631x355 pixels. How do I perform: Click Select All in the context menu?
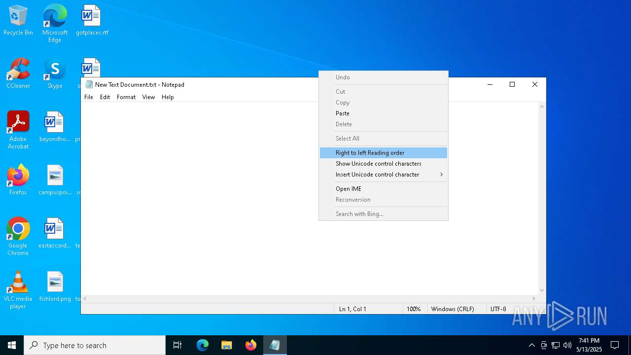384,139
